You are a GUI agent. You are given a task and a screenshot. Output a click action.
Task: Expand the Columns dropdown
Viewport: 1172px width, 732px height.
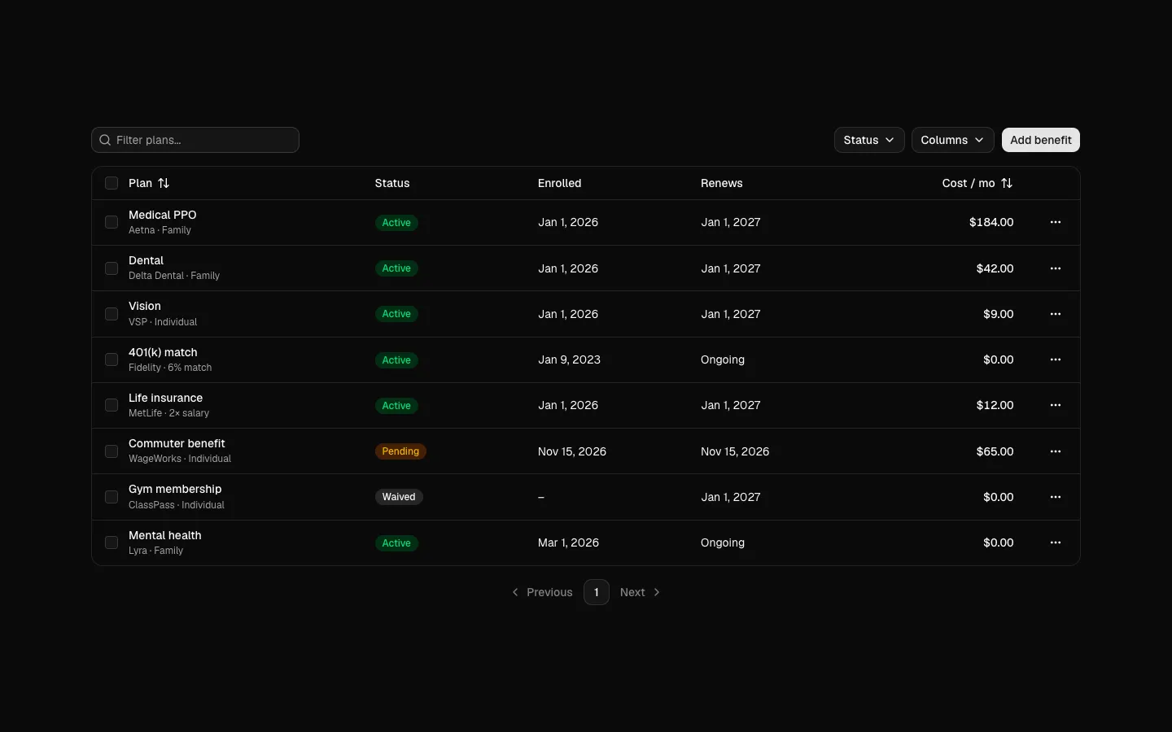[953, 140]
